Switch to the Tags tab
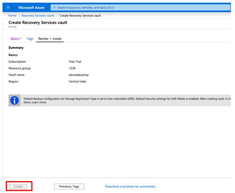The width and height of the screenshot is (235, 193). [30, 39]
